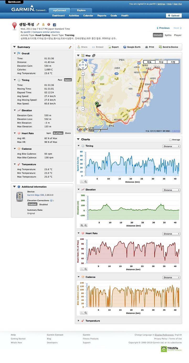The image size is (189, 363).
Task: Click the Embed toolbar button
Action: click(x=98, y=47)
